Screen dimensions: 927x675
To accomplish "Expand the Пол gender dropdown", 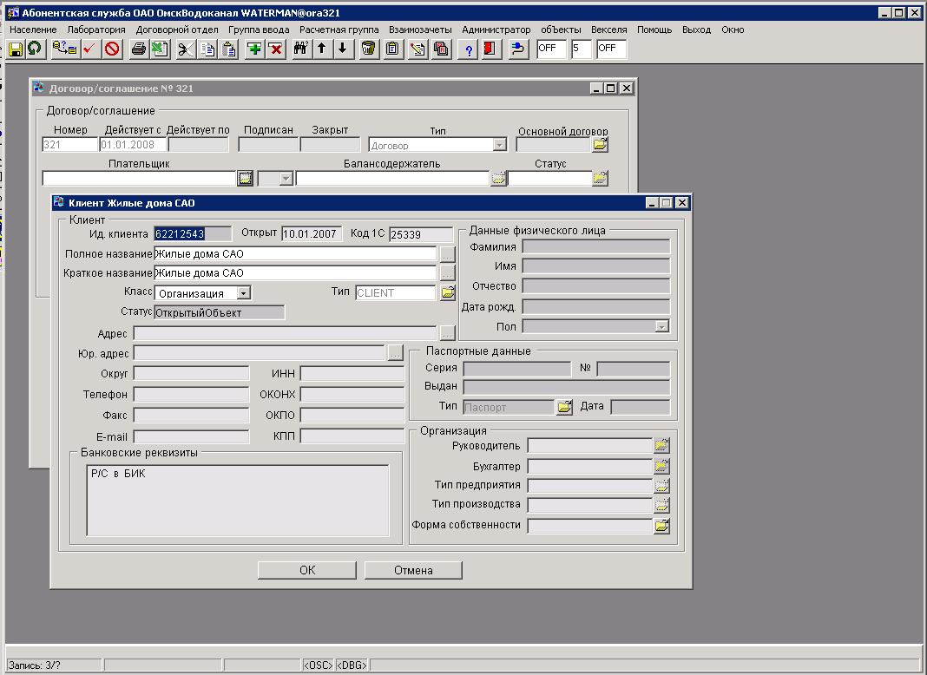I will (661, 327).
